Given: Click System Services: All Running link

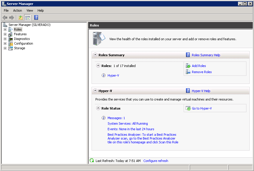Looking at the screenshot, I should click(128, 124).
